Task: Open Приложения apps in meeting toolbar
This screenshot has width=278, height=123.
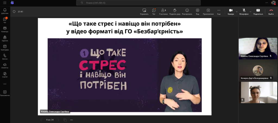Action: click(208, 11)
